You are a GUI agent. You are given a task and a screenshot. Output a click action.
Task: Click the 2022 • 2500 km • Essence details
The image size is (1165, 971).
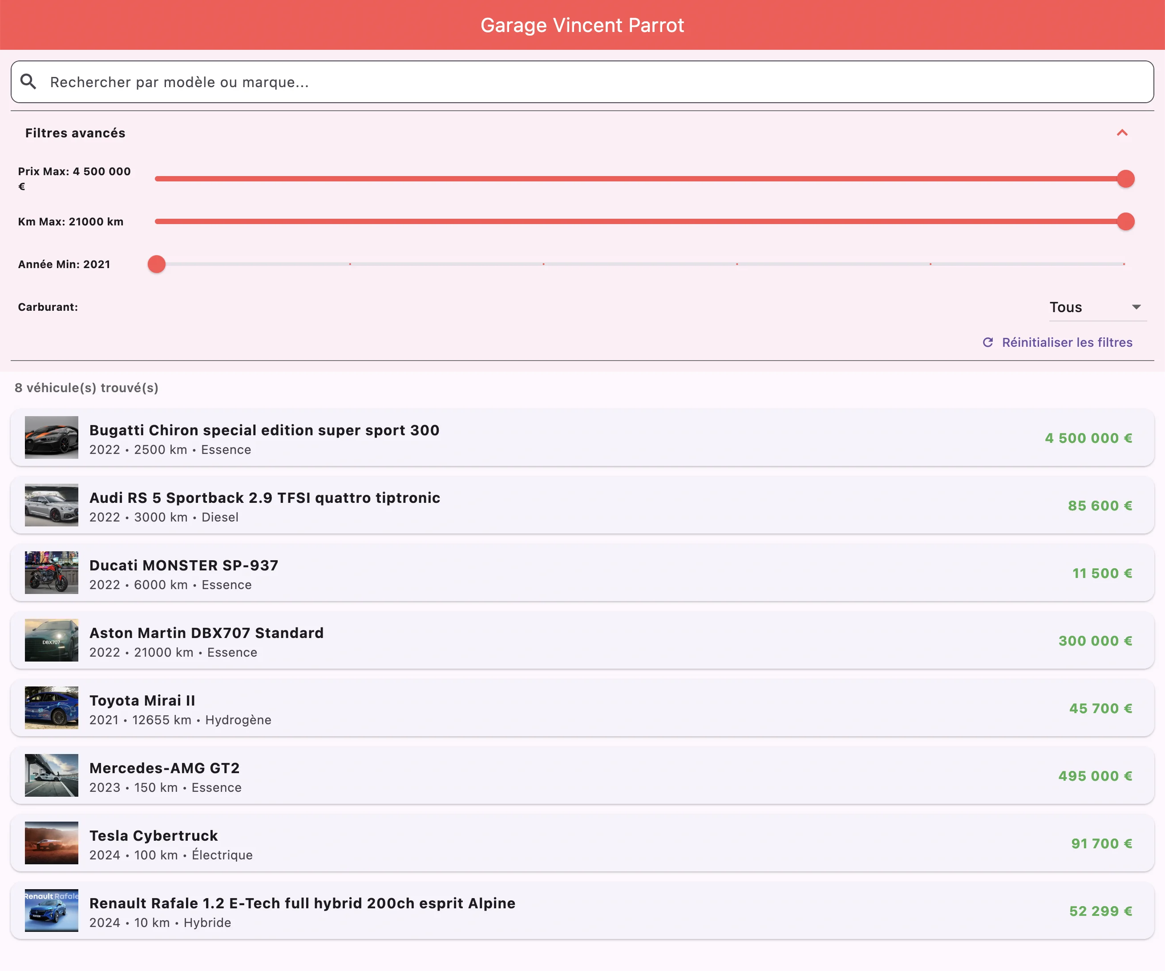click(170, 449)
